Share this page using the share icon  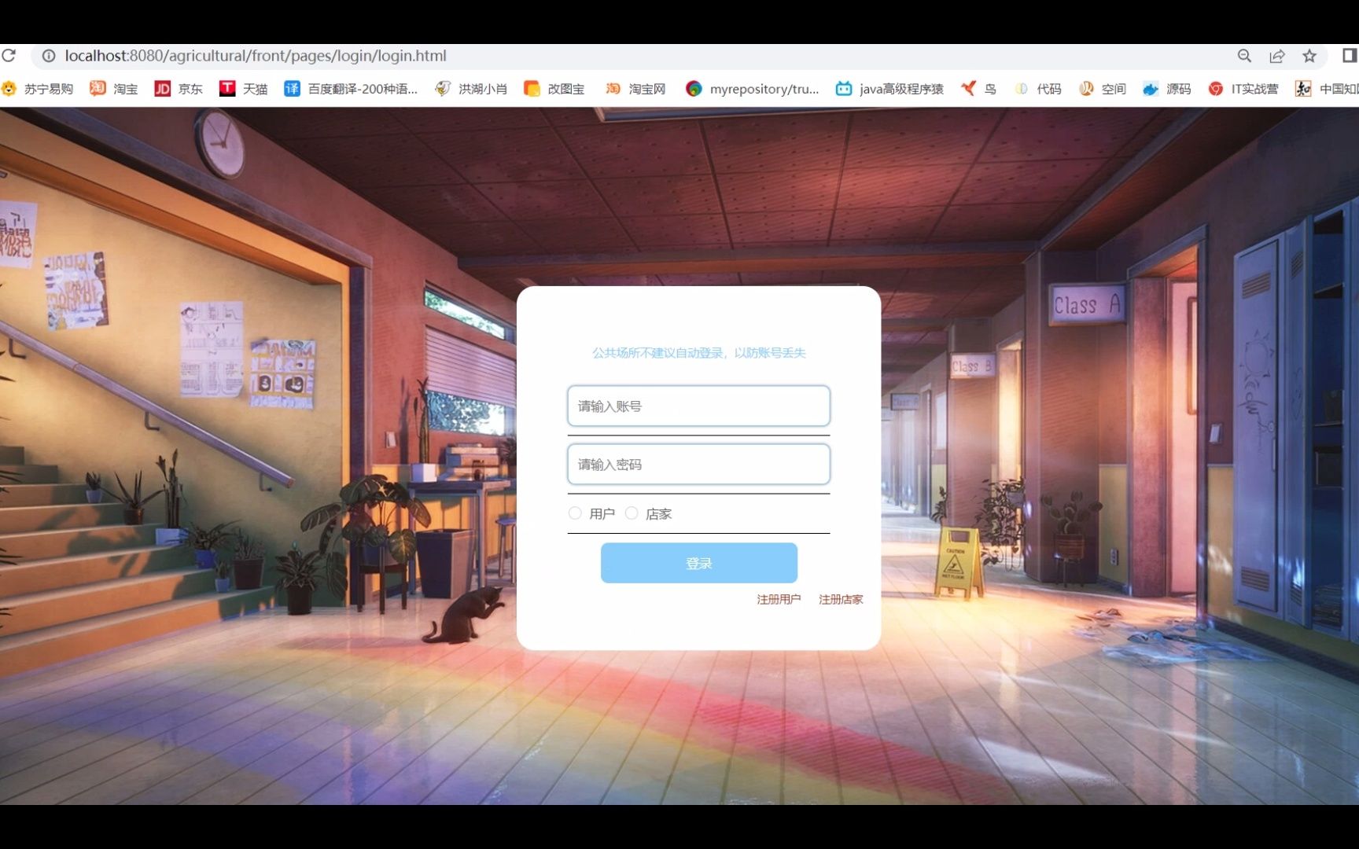tap(1277, 56)
